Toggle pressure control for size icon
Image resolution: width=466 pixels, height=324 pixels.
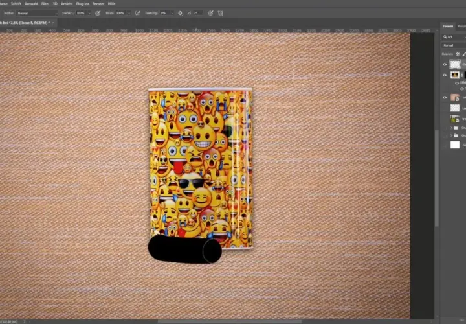tap(210, 13)
